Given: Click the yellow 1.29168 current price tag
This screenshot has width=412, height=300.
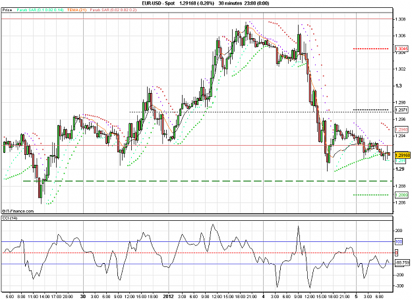Looking at the screenshot, I should [402, 155].
